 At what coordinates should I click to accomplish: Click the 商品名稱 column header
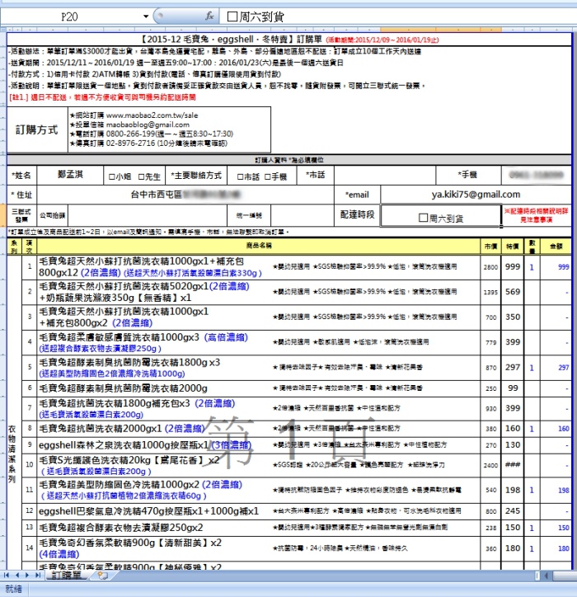tap(259, 246)
